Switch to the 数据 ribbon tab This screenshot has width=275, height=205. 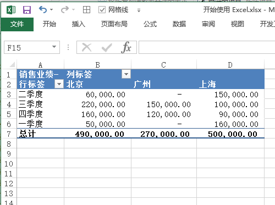[x=179, y=24]
